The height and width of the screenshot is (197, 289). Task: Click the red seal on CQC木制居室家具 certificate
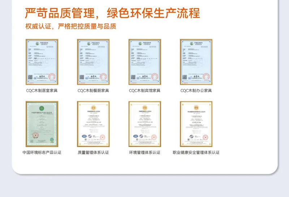[x=52, y=76]
